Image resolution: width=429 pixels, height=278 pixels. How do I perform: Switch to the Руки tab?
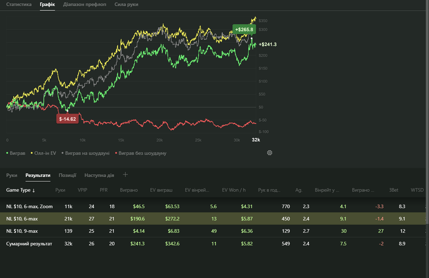point(12,175)
